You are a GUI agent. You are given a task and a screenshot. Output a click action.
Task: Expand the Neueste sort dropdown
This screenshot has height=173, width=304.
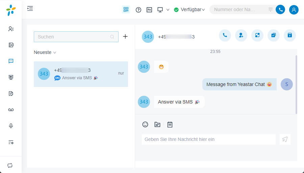pyautogui.click(x=45, y=53)
